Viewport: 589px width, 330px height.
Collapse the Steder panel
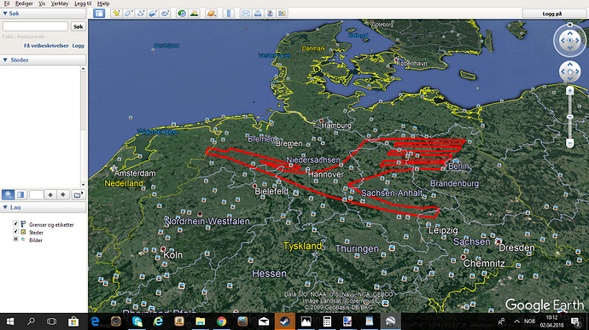click(x=5, y=60)
